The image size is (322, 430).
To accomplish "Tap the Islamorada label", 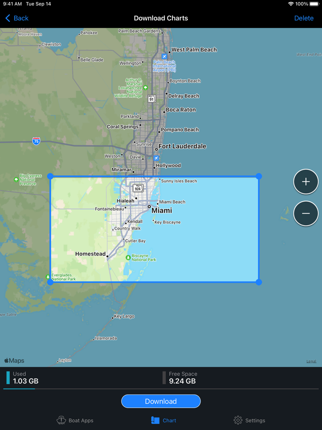I will click(106, 338).
